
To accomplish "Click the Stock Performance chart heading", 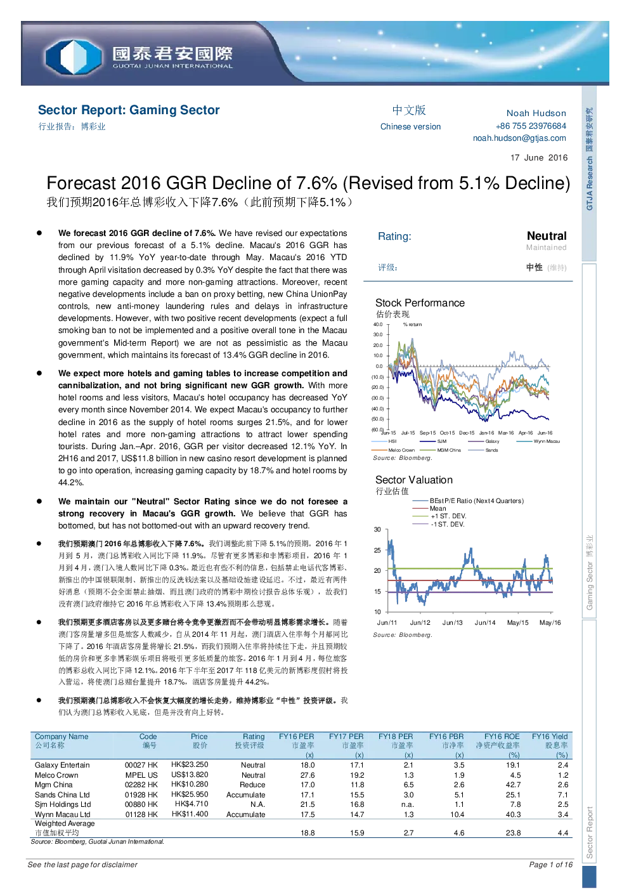I will pyautogui.click(x=420, y=303).
